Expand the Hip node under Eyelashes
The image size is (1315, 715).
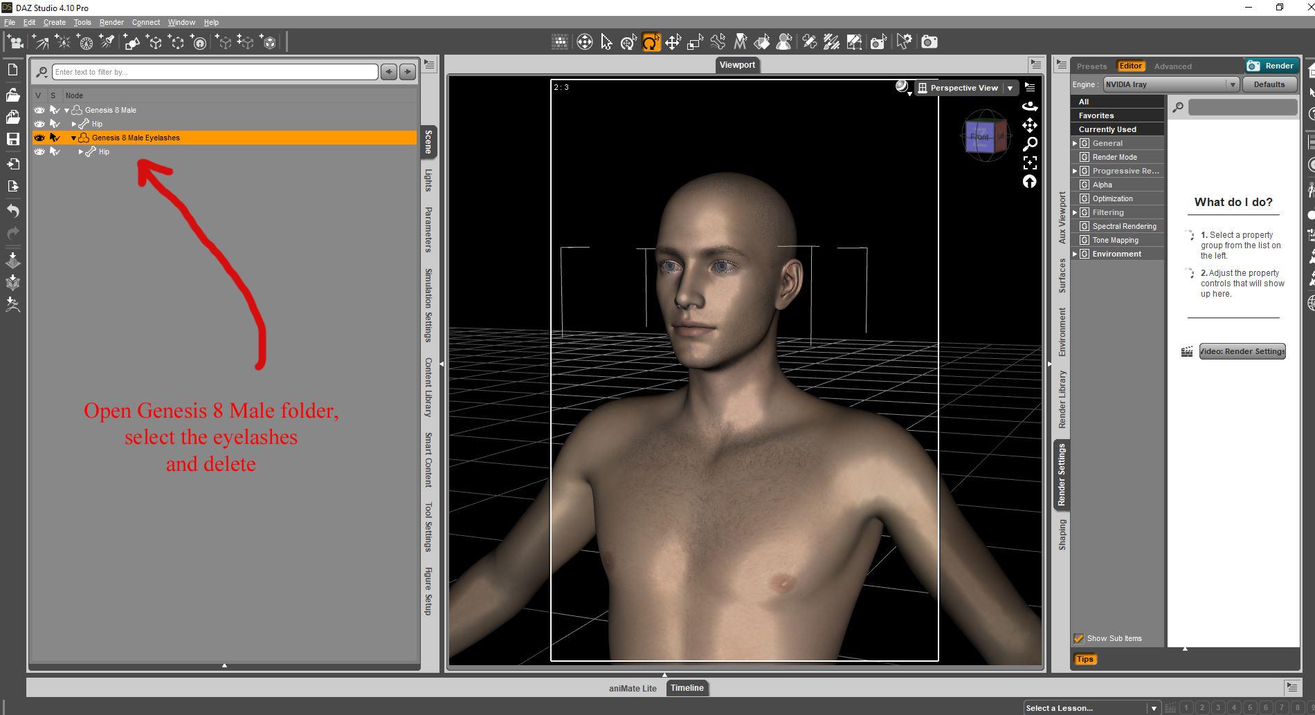[x=81, y=151]
